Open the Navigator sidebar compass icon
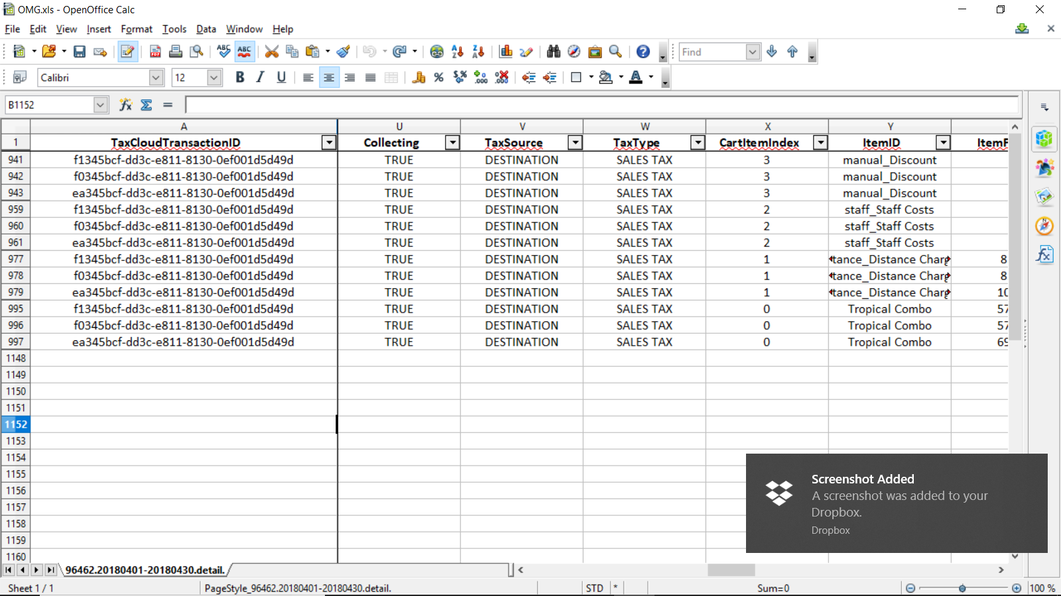Viewport: 1061px width, 596px height. [x=1044, y=226]
